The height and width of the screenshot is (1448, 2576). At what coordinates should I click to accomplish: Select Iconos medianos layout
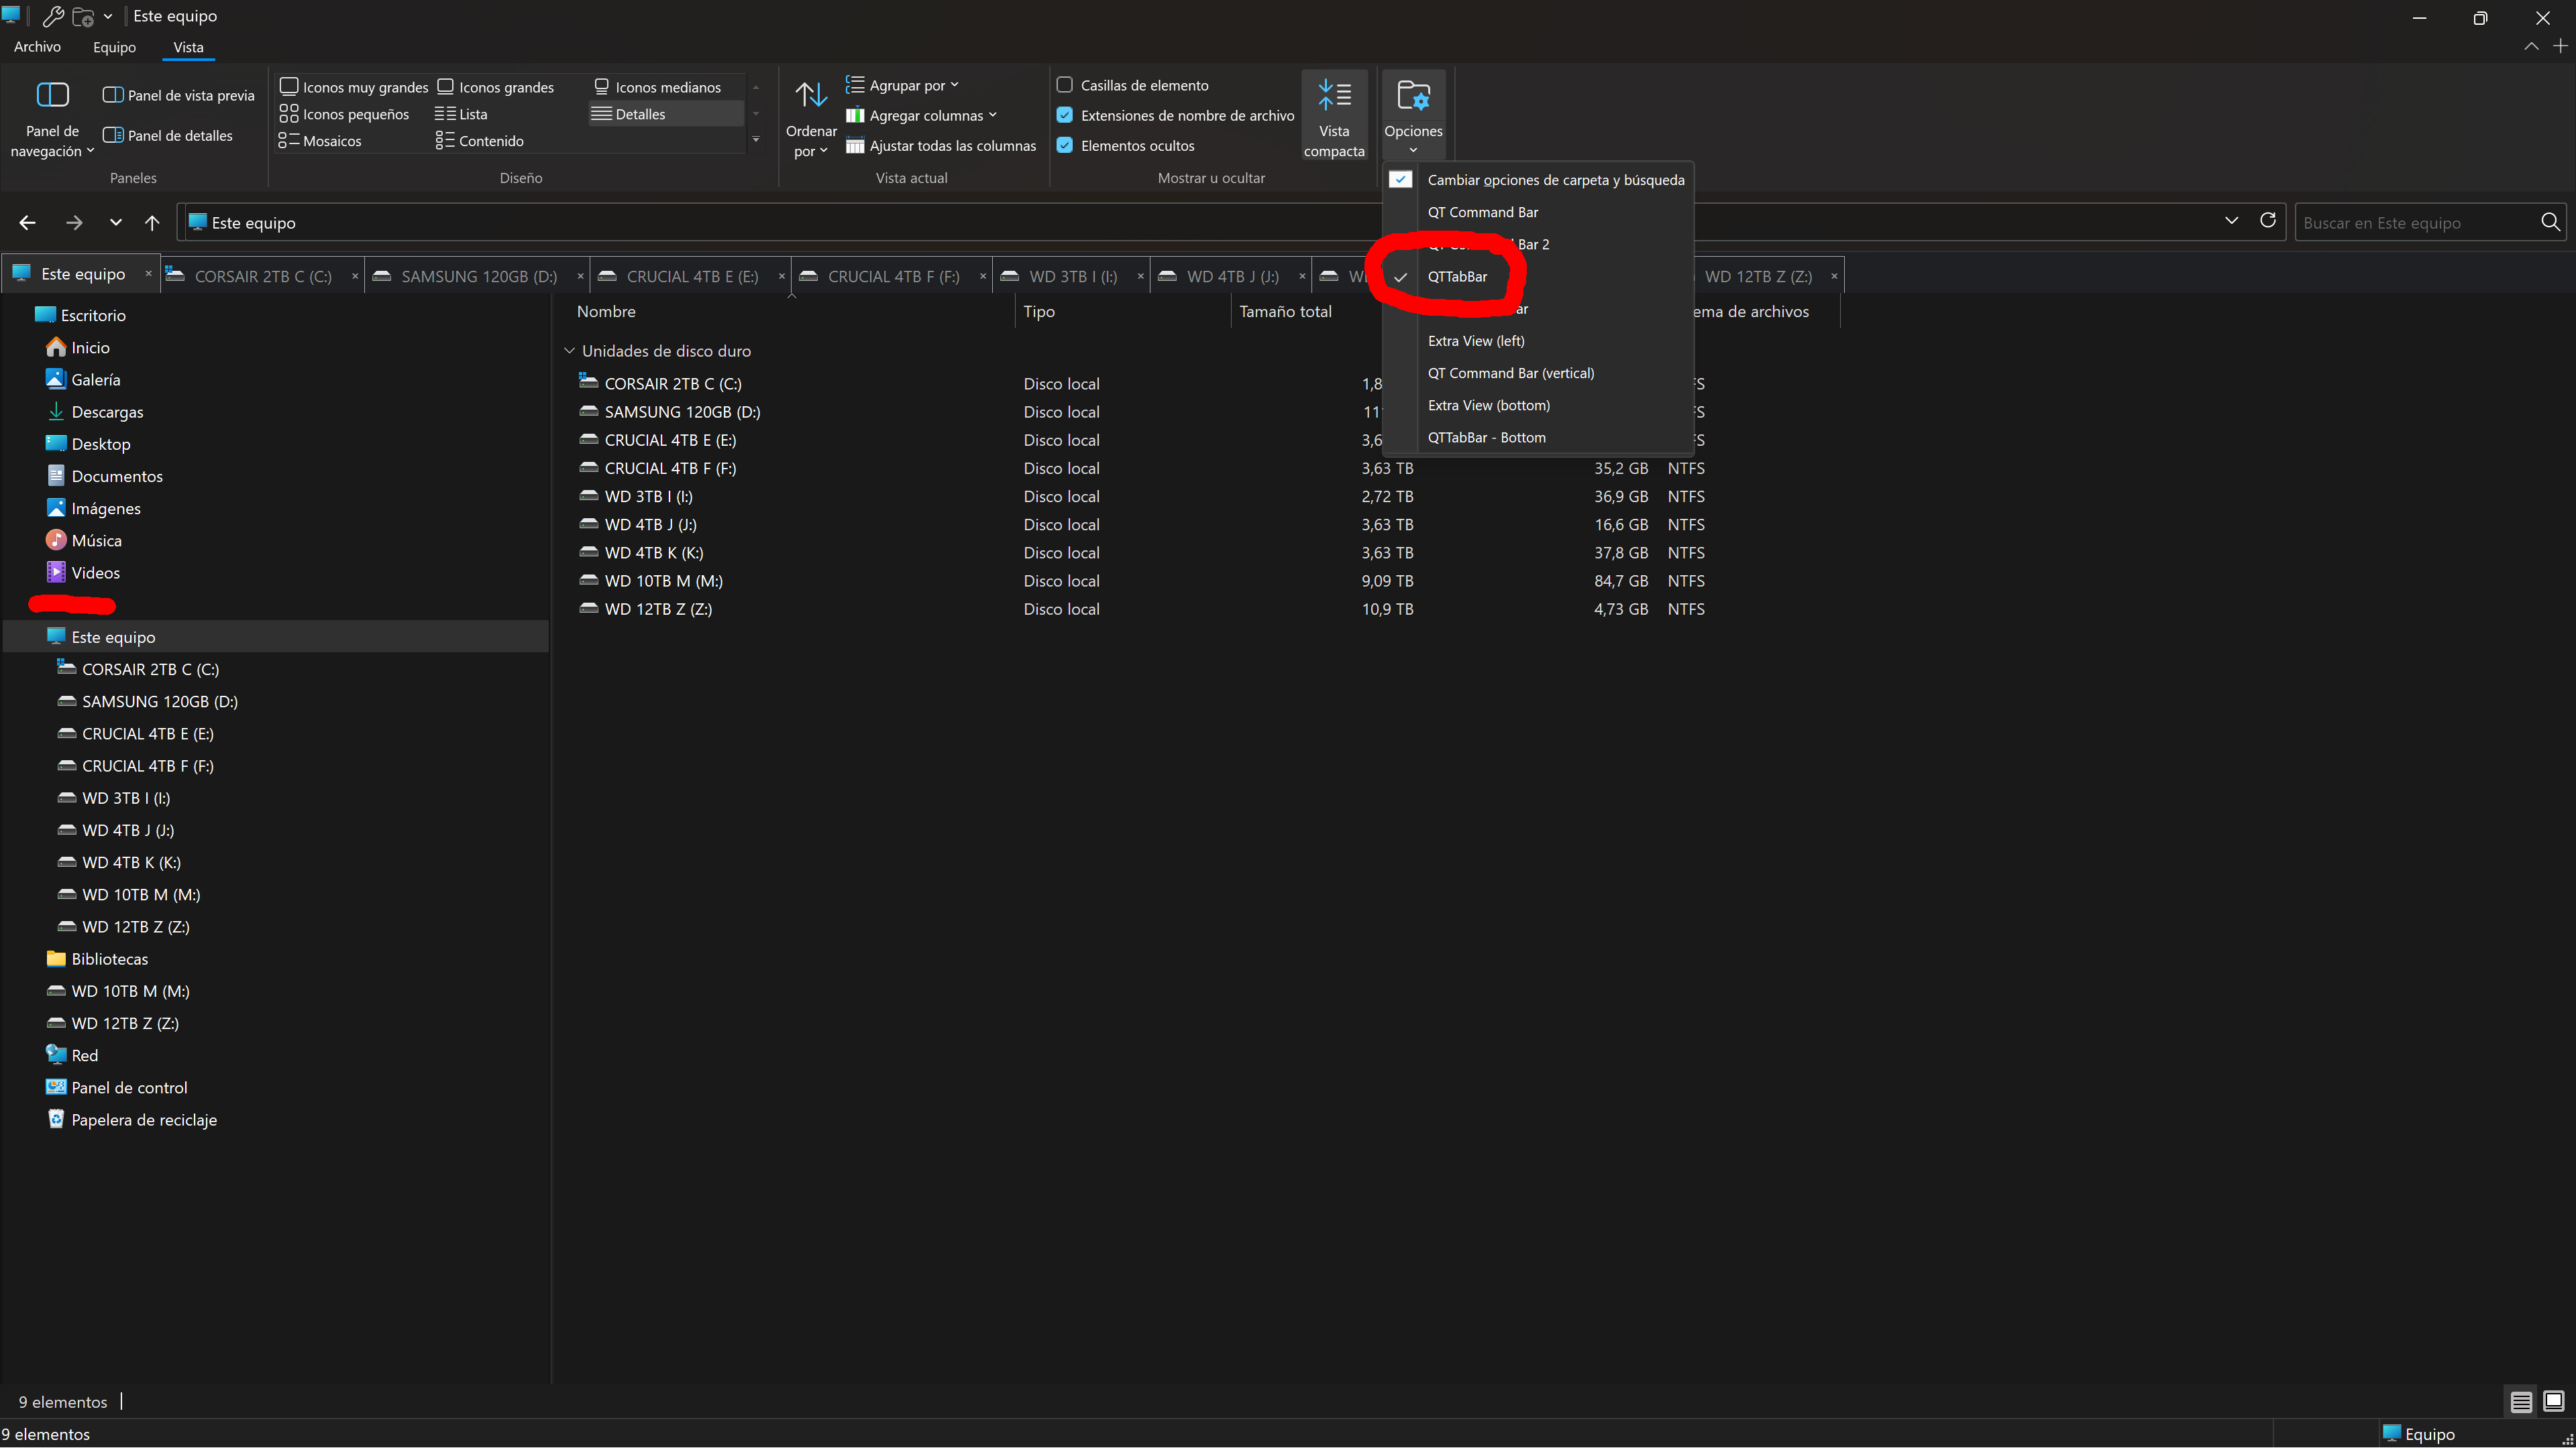(657, 87)
